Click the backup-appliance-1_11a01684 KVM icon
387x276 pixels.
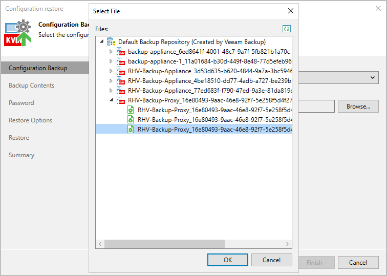[x=121, y=61]
